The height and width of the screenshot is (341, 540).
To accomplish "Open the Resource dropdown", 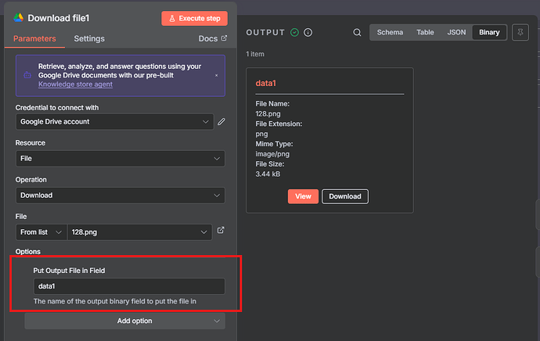I will (120, 159).
